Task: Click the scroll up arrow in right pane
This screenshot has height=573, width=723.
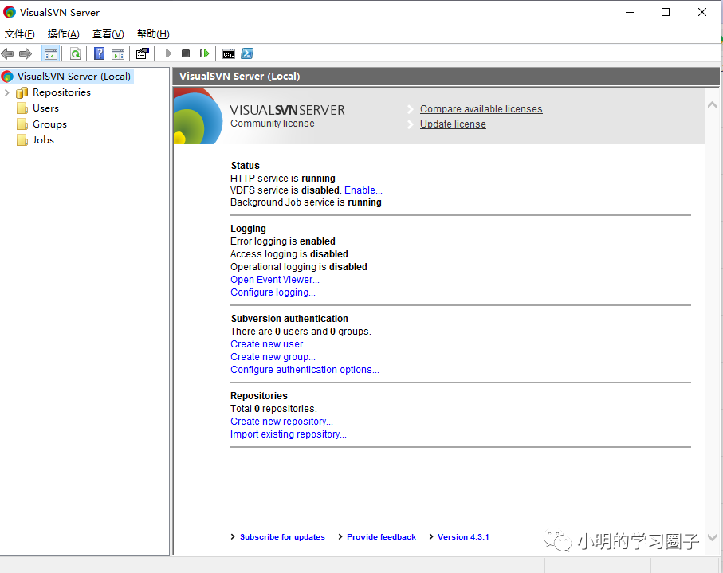Action: tap(712, 105)
